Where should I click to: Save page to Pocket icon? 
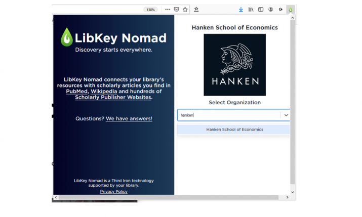176,9
